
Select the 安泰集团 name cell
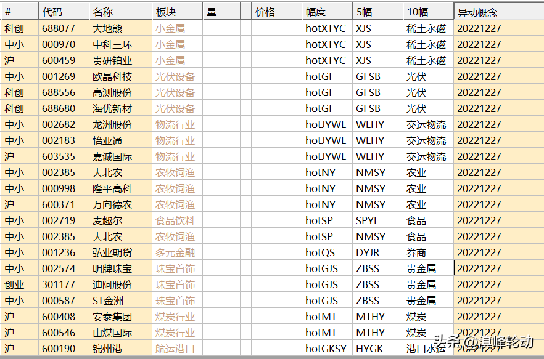(120, 317)
